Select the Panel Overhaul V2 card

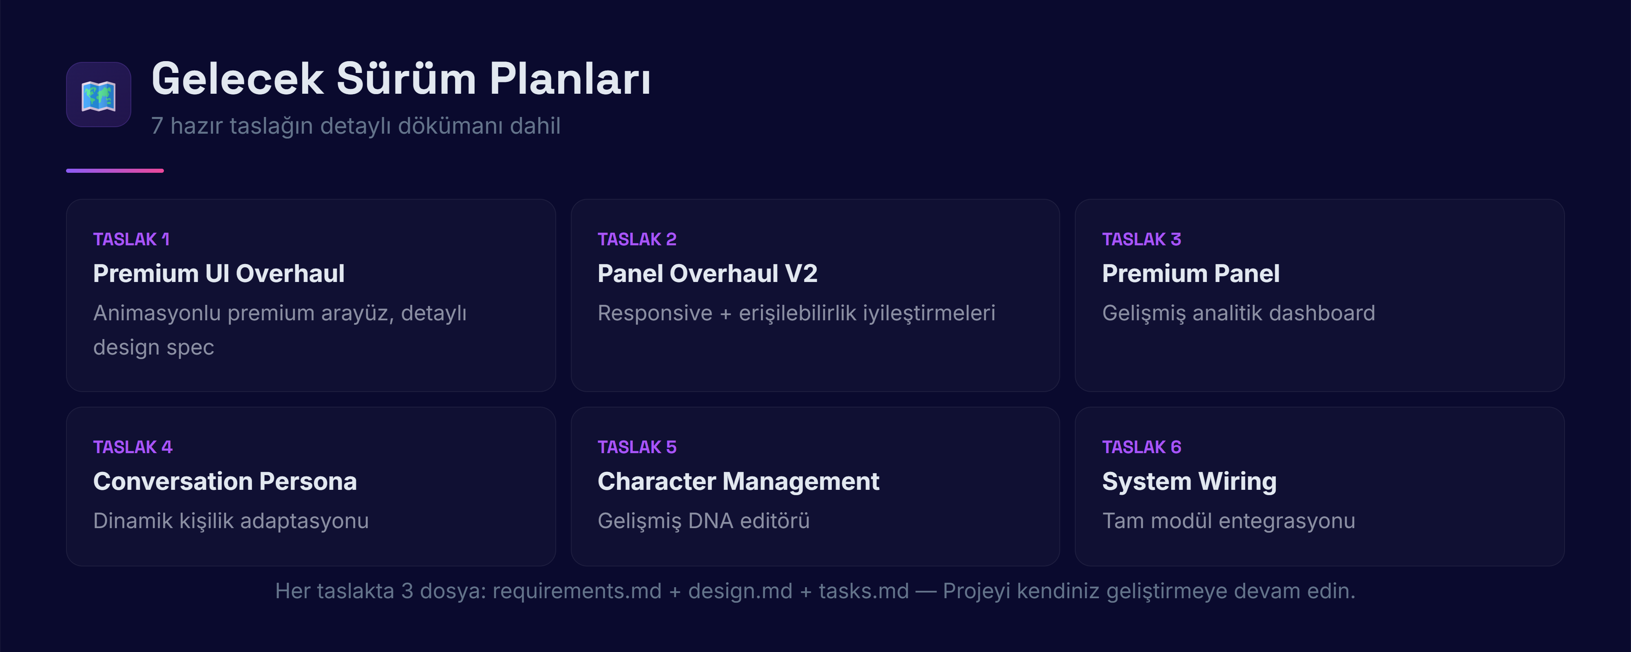(815, 295)
